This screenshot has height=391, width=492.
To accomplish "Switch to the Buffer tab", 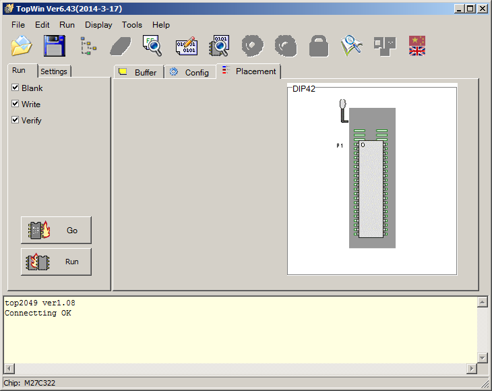I will (139, 72).
